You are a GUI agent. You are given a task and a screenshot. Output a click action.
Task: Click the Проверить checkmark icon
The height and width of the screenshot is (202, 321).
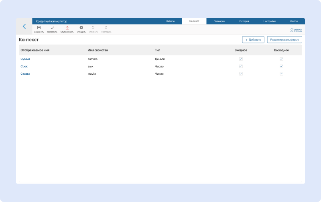tap(52, 28)
